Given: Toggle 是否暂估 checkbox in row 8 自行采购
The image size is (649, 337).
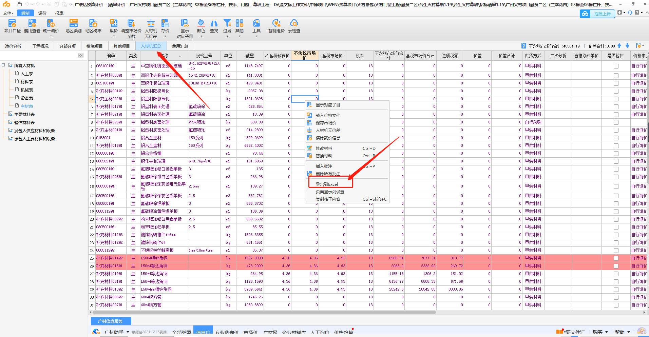Looking at the screenshot, I should click(616, 122).
